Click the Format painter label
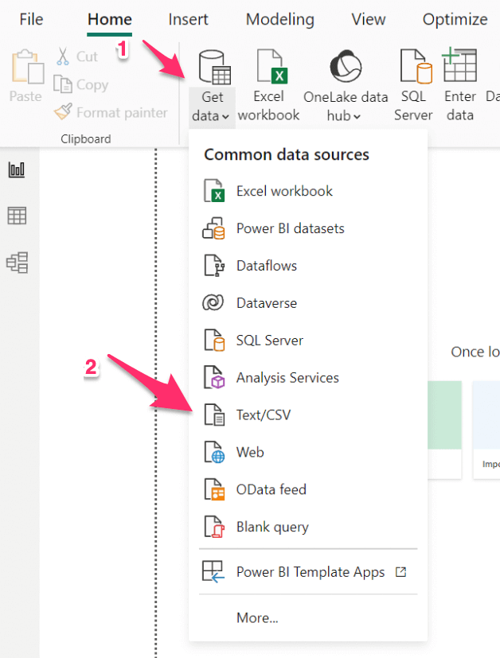Screen dimensions: 500x658 122,113
